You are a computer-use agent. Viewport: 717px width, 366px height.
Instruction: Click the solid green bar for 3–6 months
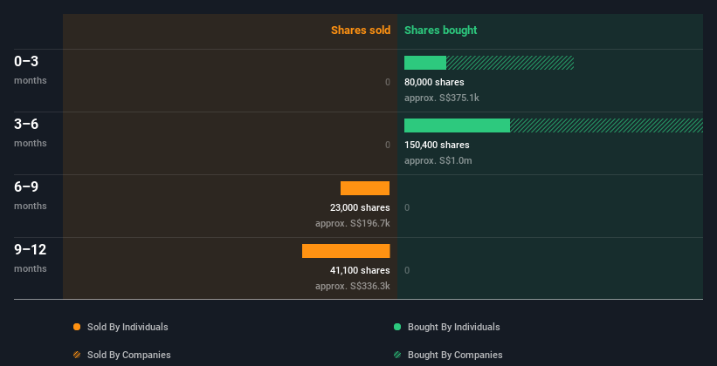[457, 125]
